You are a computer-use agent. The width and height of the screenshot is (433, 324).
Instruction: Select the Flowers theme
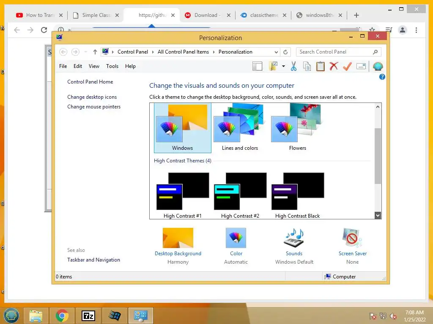[x=297, y=128]
